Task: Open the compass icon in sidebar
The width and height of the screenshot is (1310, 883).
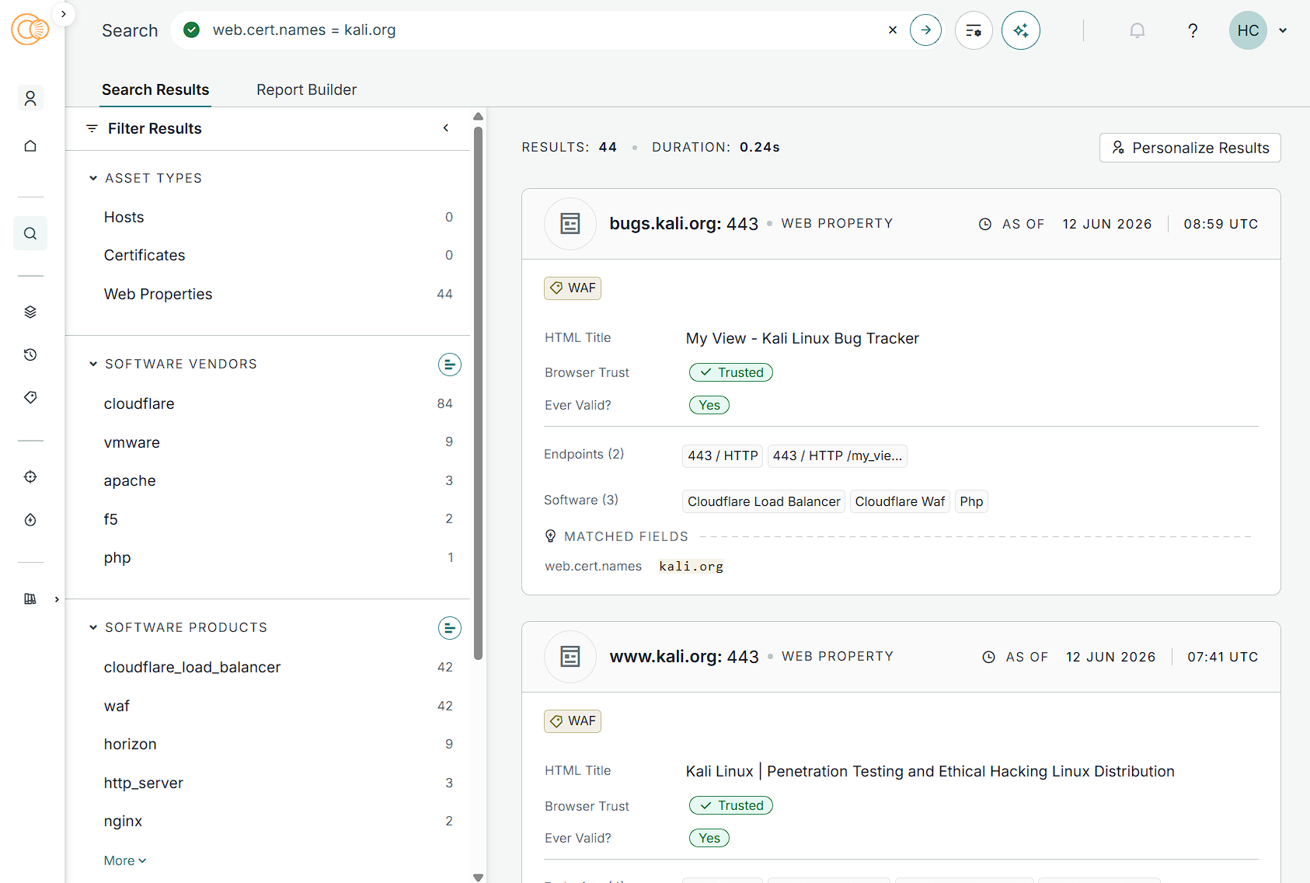Action: click(x=30, y=520)
